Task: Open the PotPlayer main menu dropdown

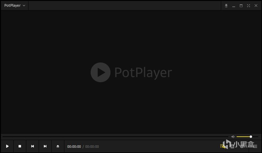Action: point(15,6)
